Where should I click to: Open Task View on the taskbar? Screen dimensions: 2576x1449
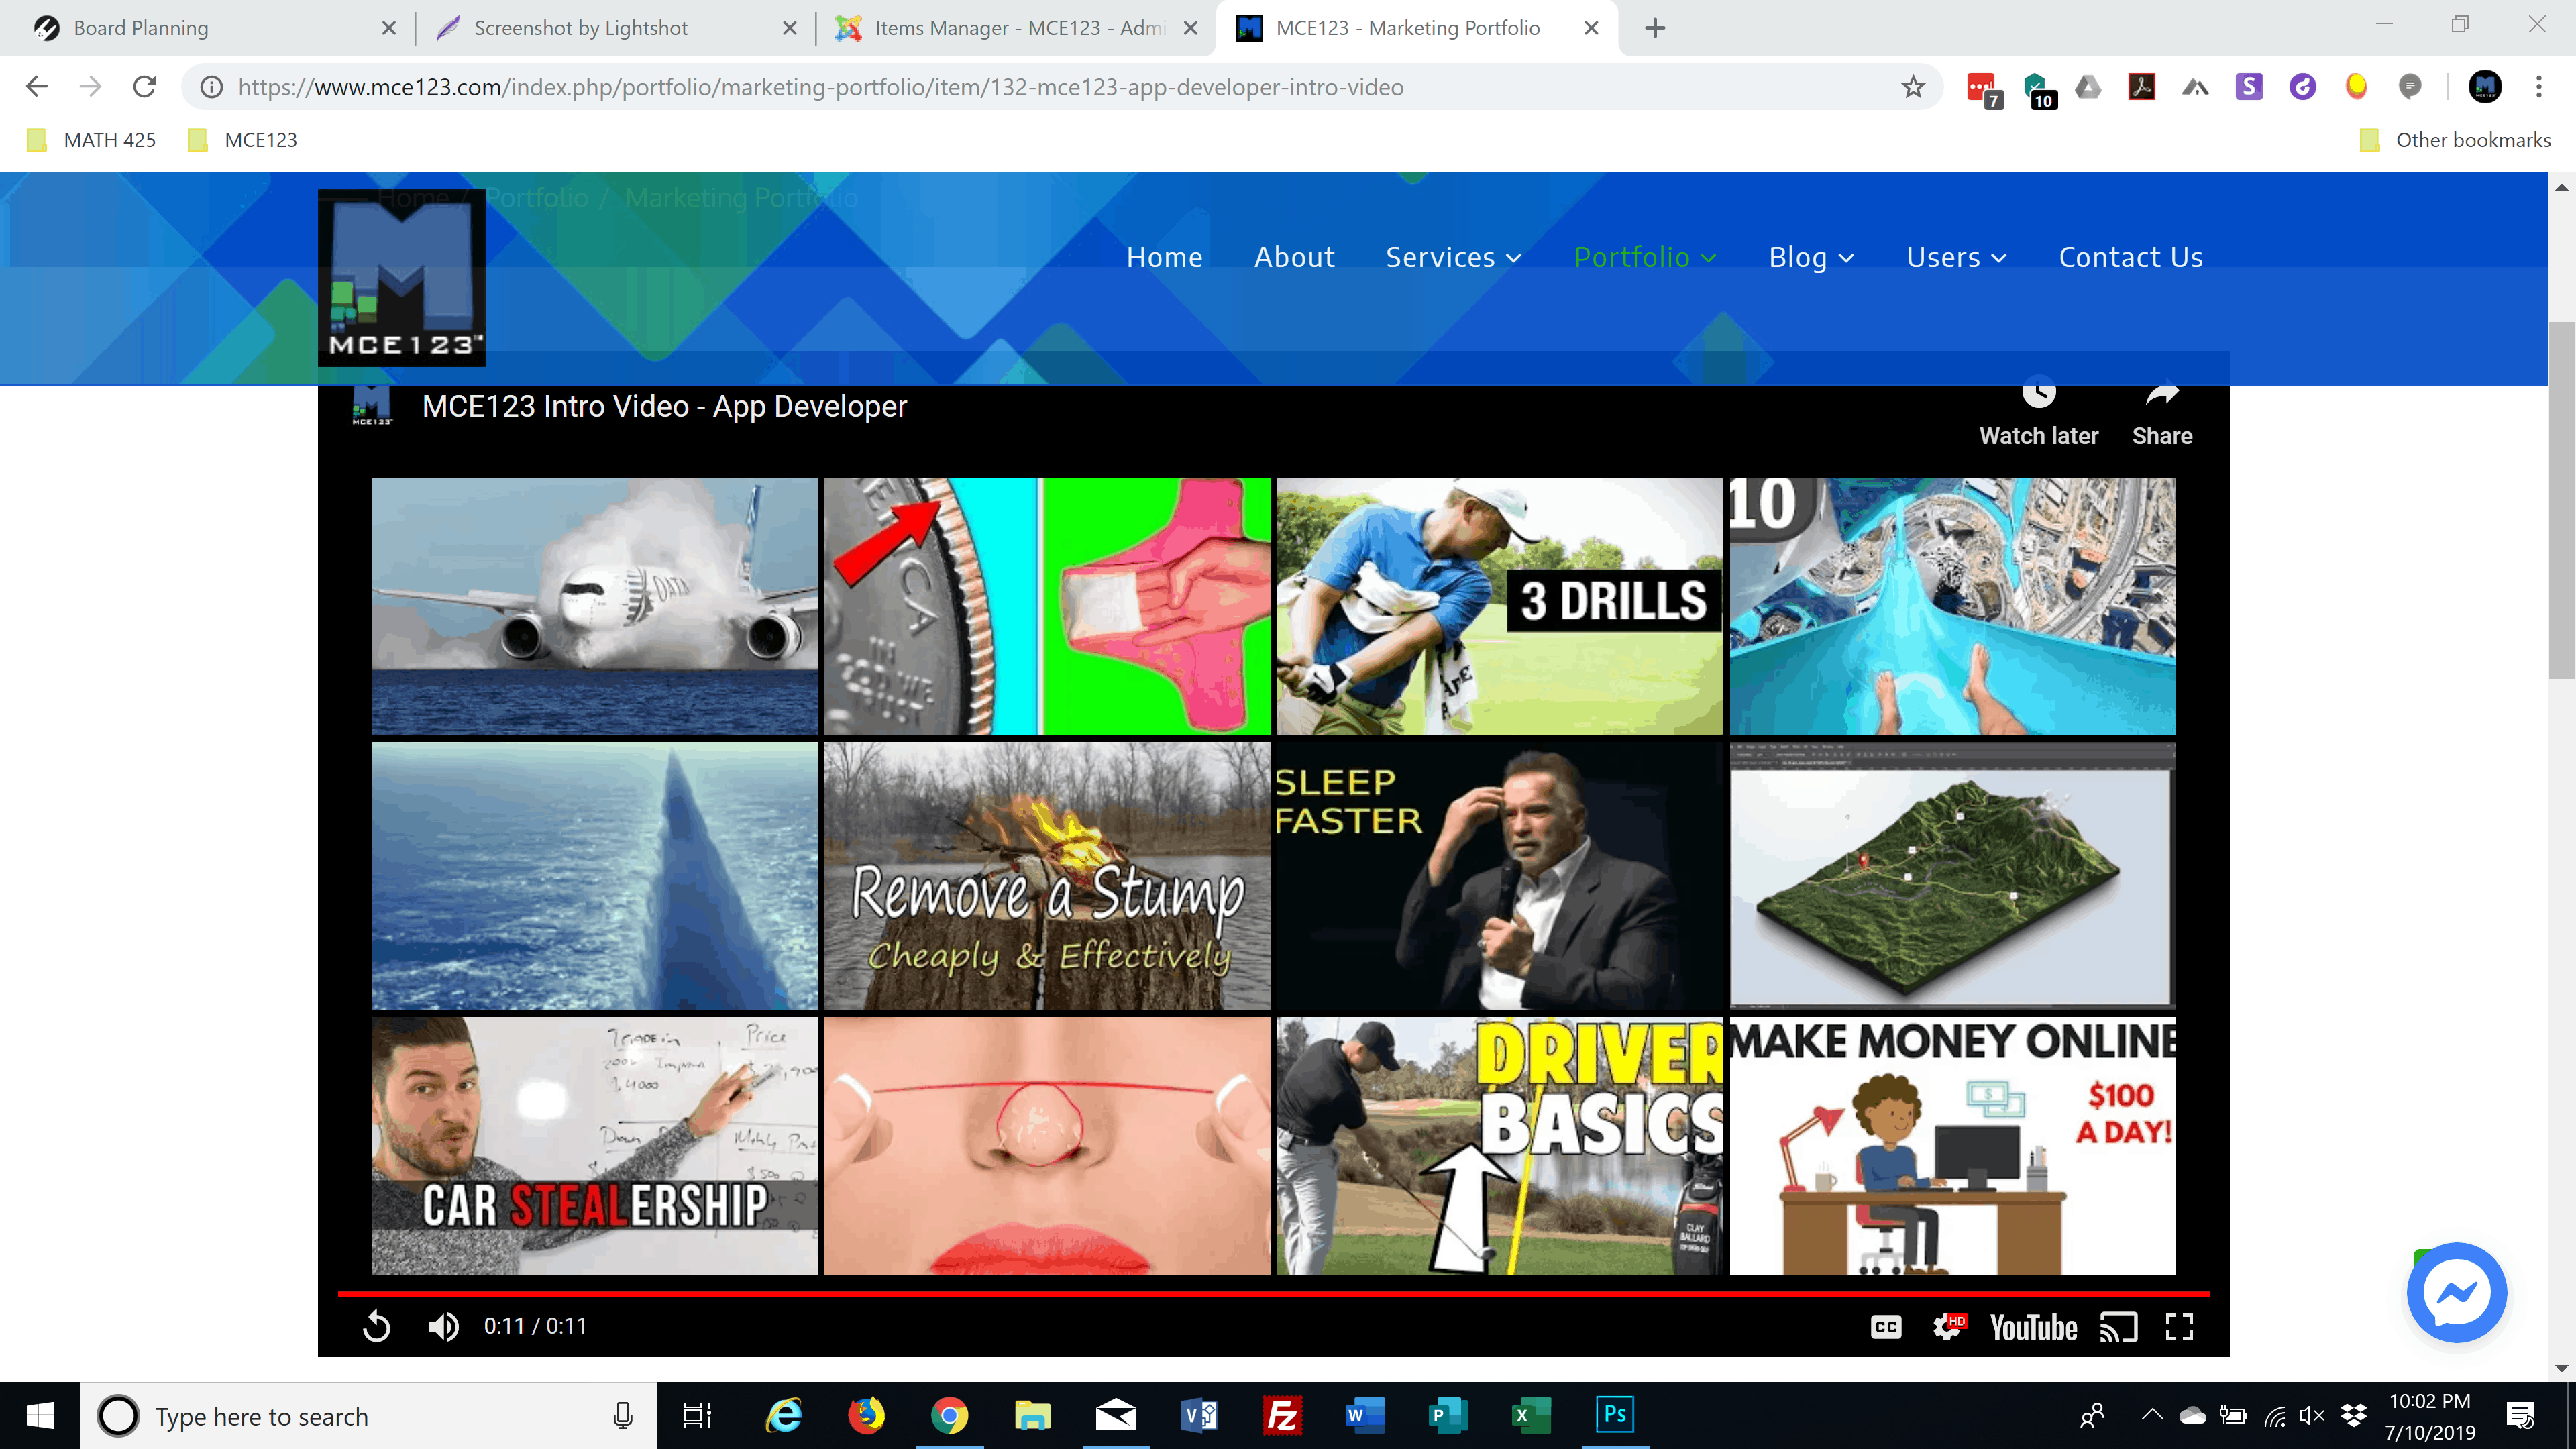697,1415
